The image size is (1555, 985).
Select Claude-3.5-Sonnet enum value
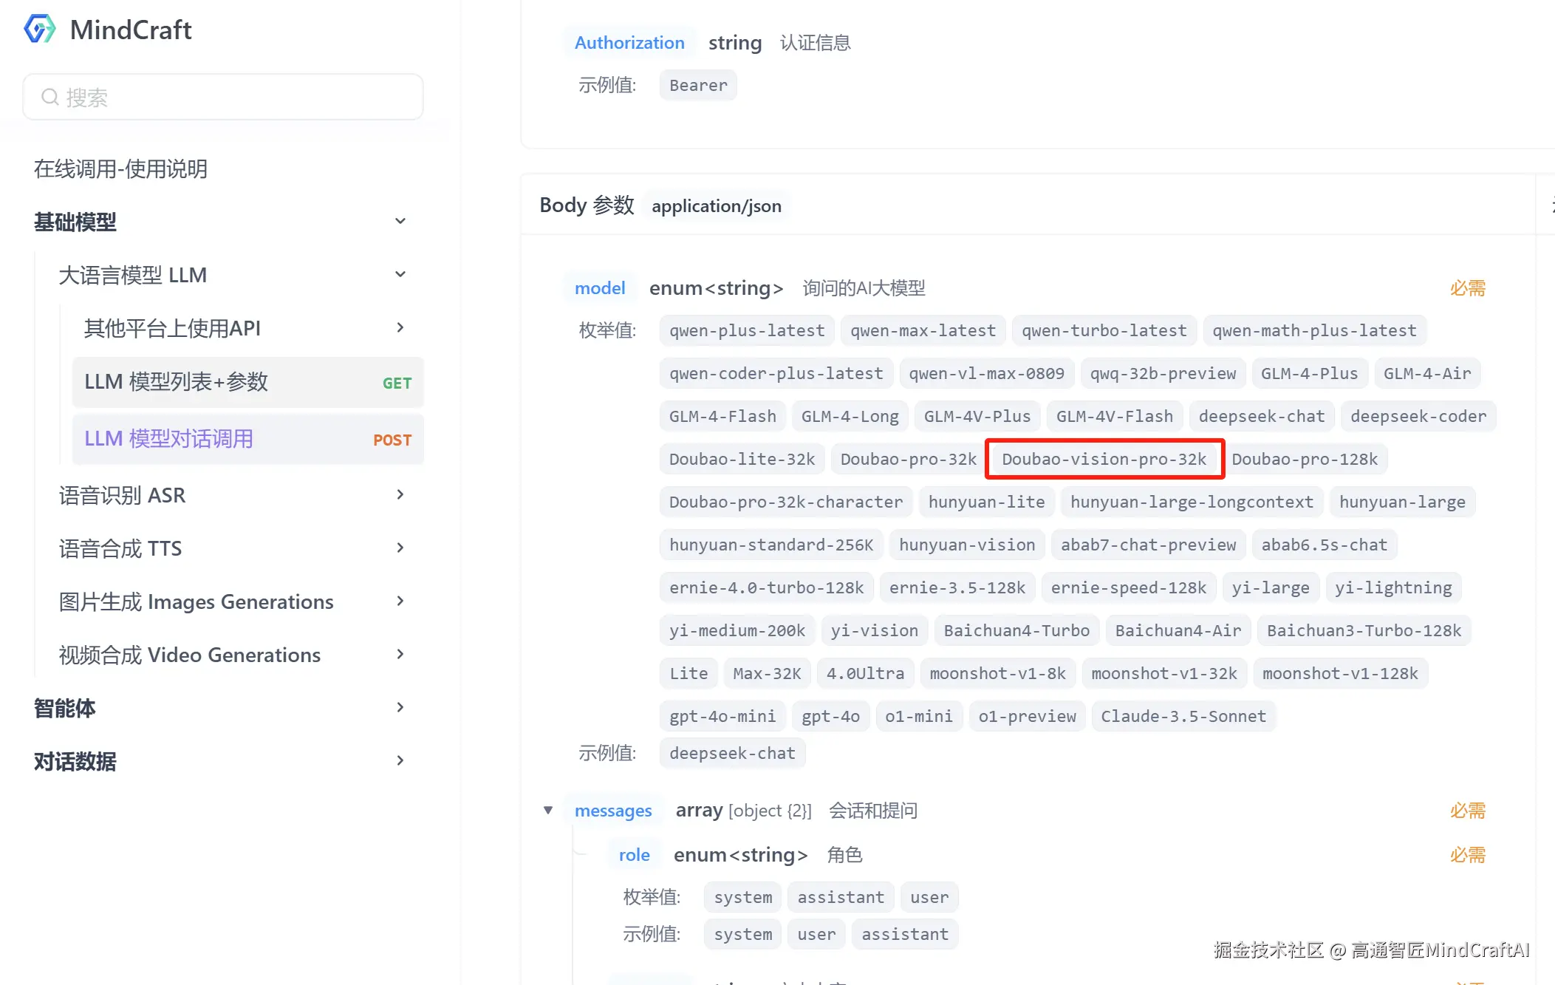pos(1183,717)
